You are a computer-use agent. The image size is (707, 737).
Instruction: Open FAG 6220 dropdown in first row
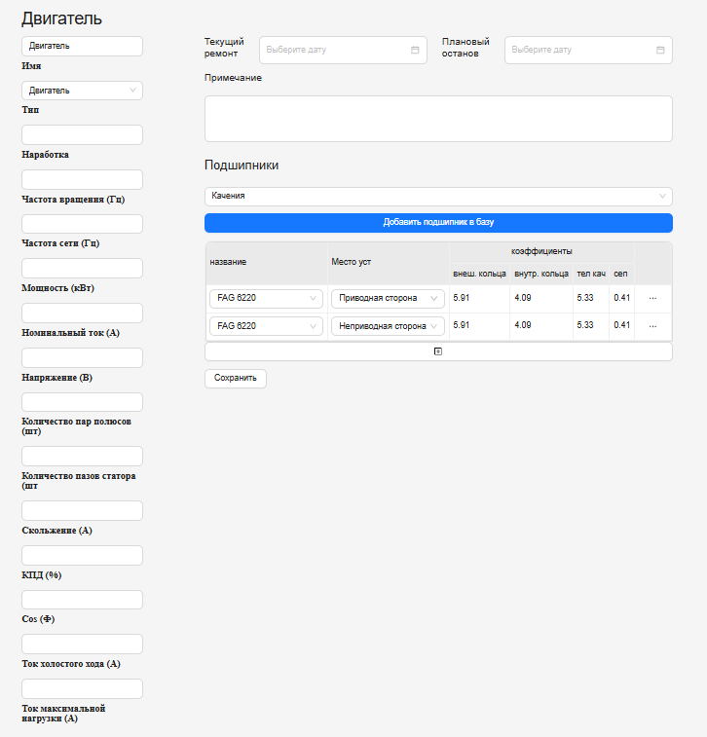(265, 298)
